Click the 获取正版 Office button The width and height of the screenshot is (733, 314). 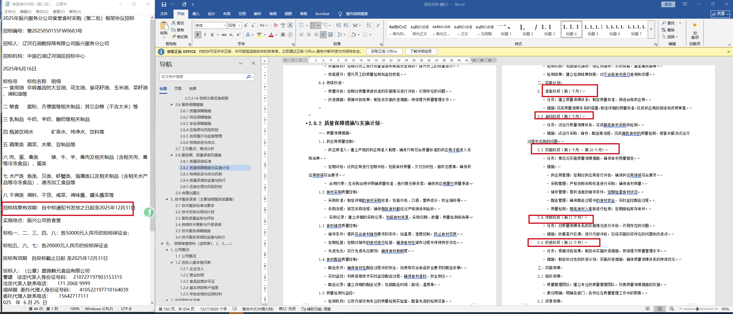pyautogui.click(x=384, y=51)
